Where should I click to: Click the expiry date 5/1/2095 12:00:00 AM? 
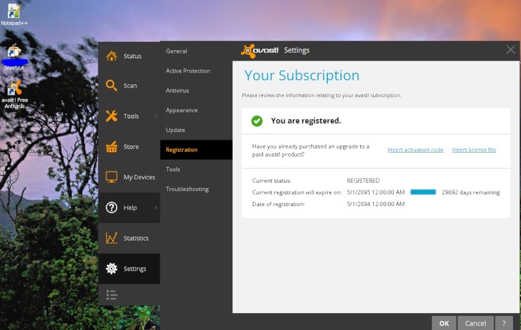[x=376, y=192]
